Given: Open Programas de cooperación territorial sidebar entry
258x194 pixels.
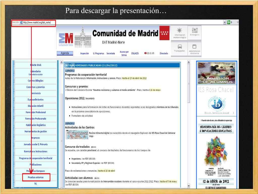Looking at the screenshot, I should point(36,158).
